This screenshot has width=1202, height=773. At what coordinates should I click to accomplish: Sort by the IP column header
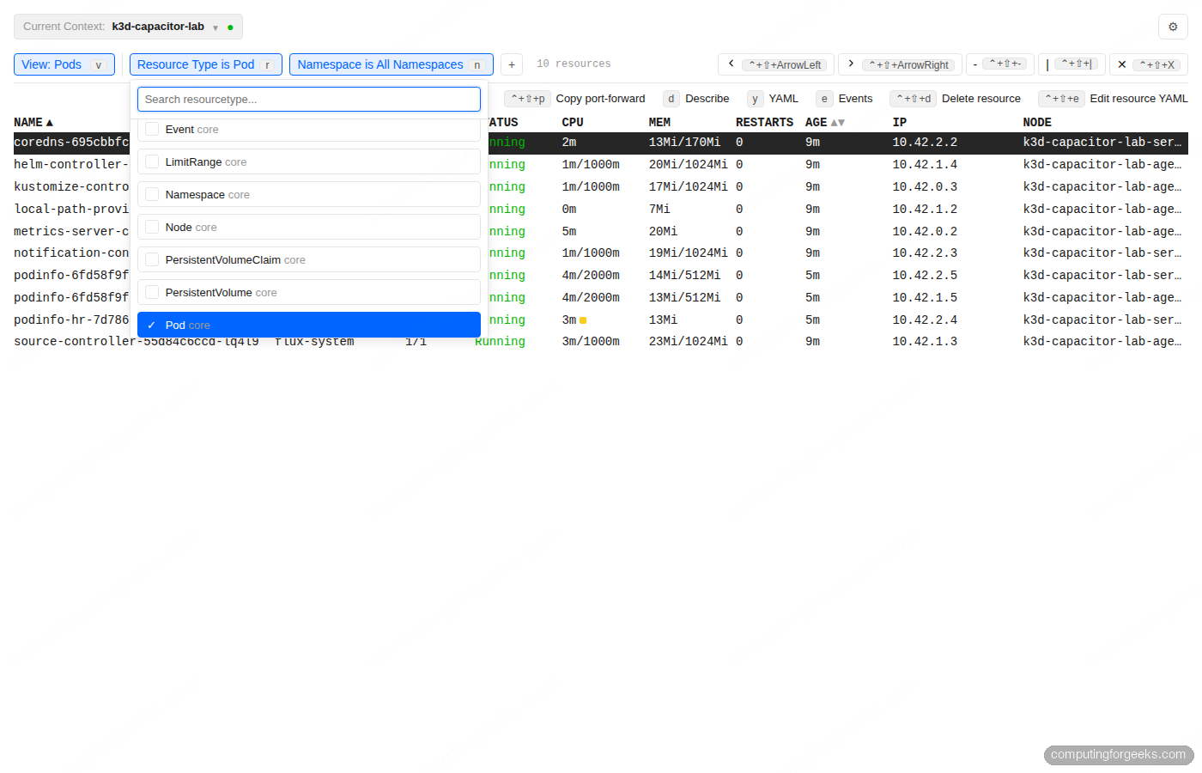pos(900,123)
